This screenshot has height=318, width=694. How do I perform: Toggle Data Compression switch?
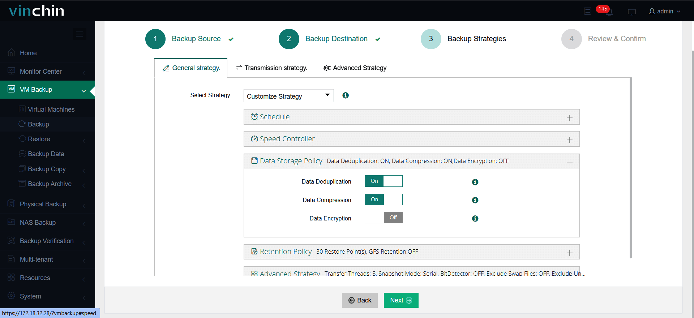384,199
